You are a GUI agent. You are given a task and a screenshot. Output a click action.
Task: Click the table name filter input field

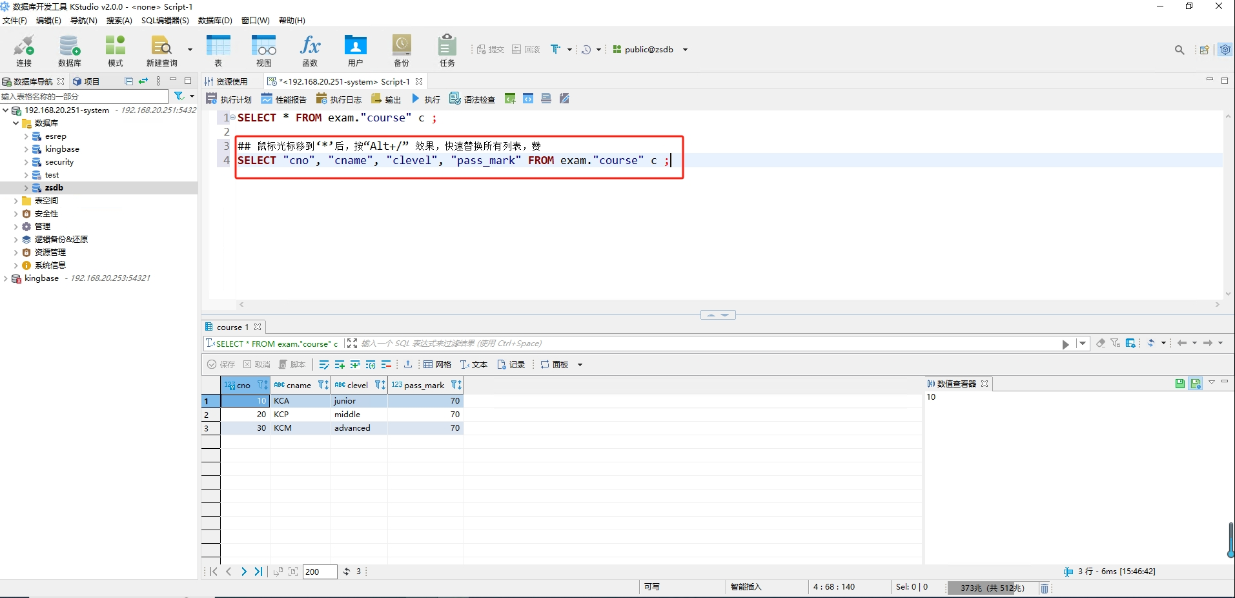84,96
